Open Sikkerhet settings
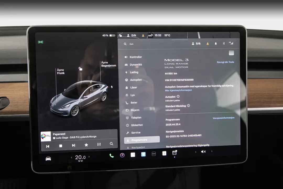The image size is (283, 189). (x=134, y=125)
